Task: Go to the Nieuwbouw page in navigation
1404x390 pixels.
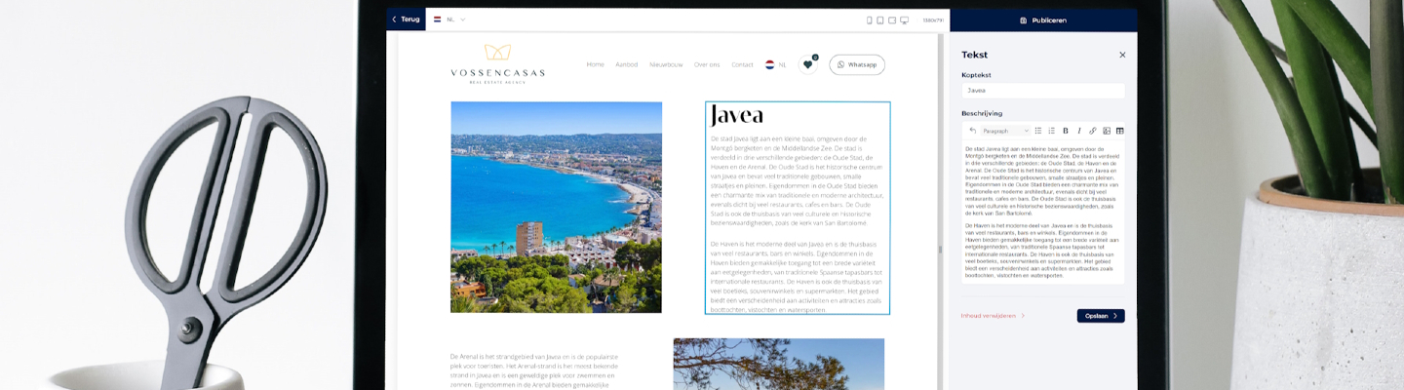Action: (x=666, y=65)
